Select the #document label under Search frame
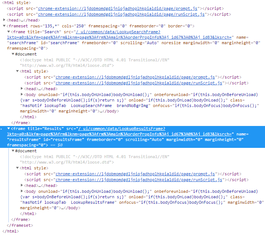265x245 pixels. point(26,54)
